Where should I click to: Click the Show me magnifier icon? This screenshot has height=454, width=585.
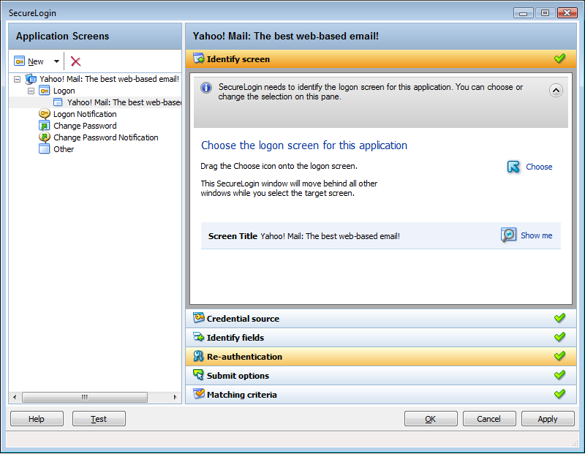[508, 235]
